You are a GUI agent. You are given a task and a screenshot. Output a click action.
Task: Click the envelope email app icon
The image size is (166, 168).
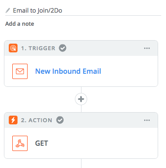pyautogui.click(x=20, y=71)
